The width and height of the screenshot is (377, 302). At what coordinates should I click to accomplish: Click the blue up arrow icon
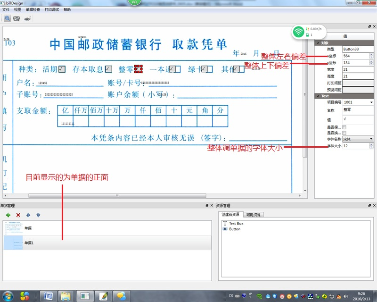[28, 215]
